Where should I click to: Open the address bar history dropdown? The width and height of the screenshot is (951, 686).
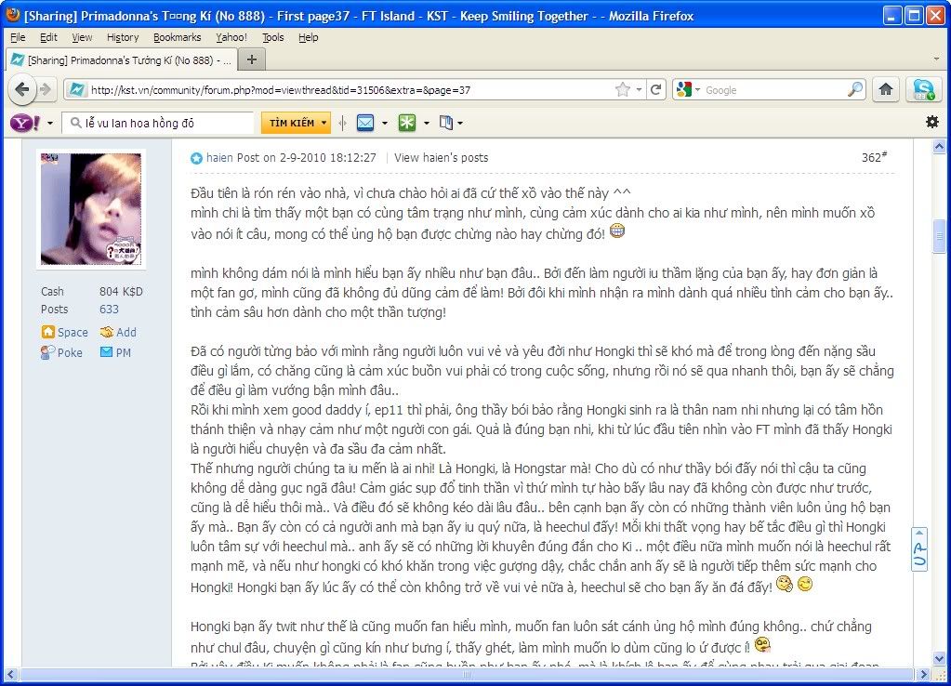click(x=639, y=90)
